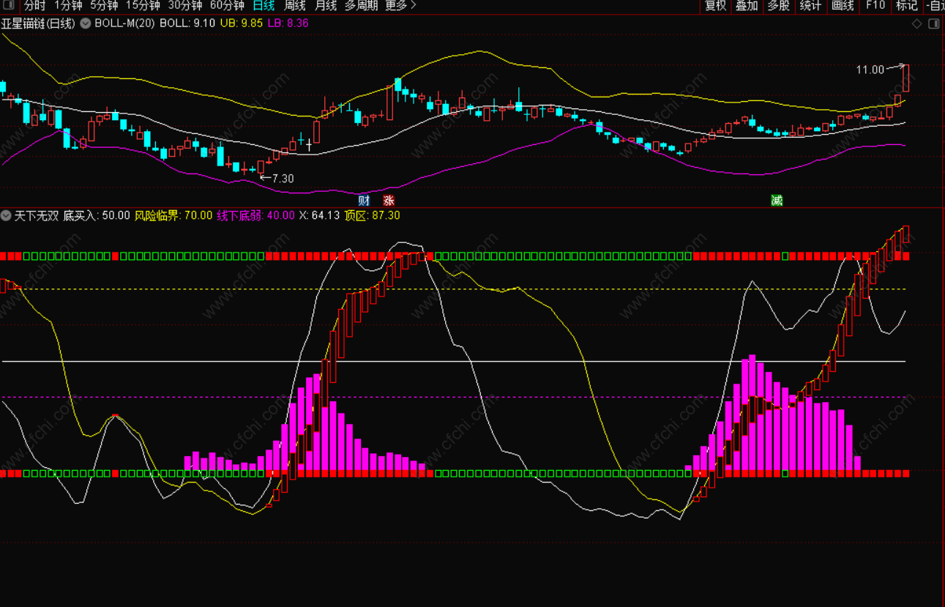Image resolution: width=945 pixels, height=607 pixels.
Task: Open the 多周期 multi-period view
Action: click(362, 6)
